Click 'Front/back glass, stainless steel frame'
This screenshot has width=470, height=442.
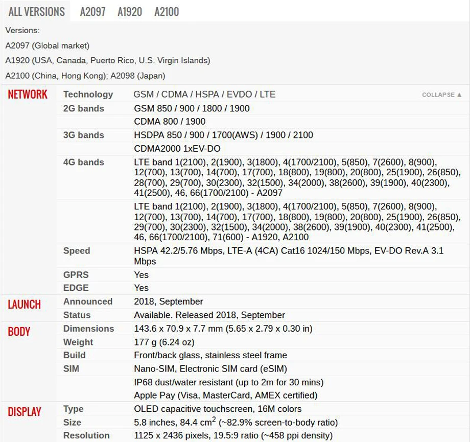[x=210, y=355]
